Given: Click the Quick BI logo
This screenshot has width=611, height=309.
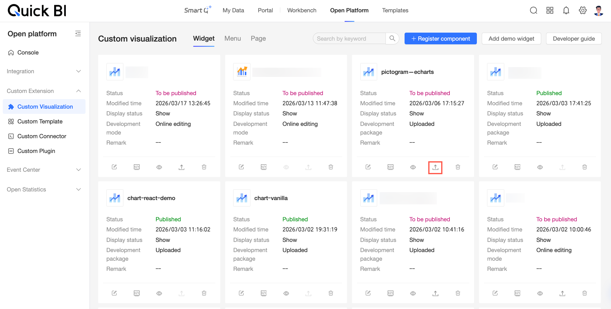Looking at the screenshot, I should click(37, 11).
